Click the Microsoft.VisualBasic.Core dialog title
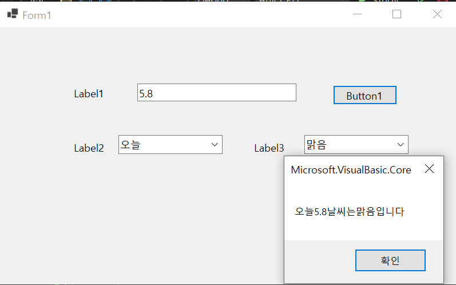This screenshot has width=456, height=285. 351,170
